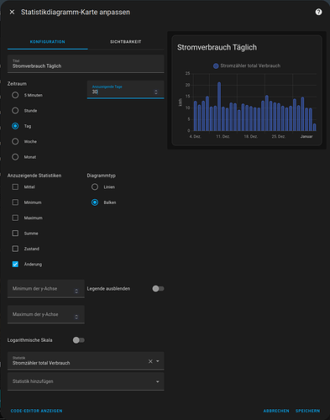The width and height of the screenshot is (330, 420).
Task: Select the Monat radio button
Action: pos(15,157)
